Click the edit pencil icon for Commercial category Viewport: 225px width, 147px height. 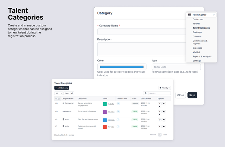point(160,104)
